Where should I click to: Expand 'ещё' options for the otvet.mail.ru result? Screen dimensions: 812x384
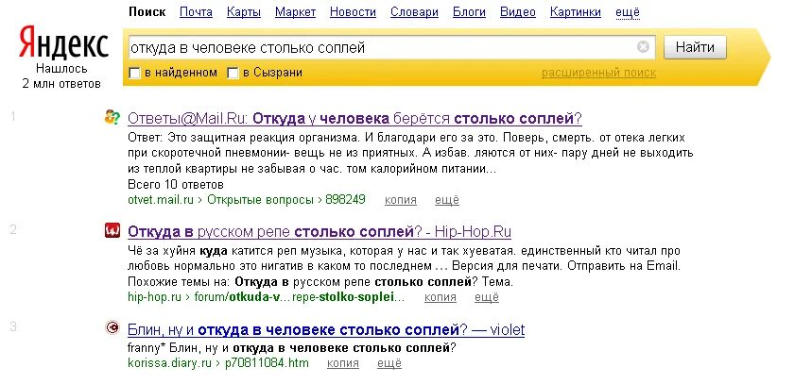[447, 200]
